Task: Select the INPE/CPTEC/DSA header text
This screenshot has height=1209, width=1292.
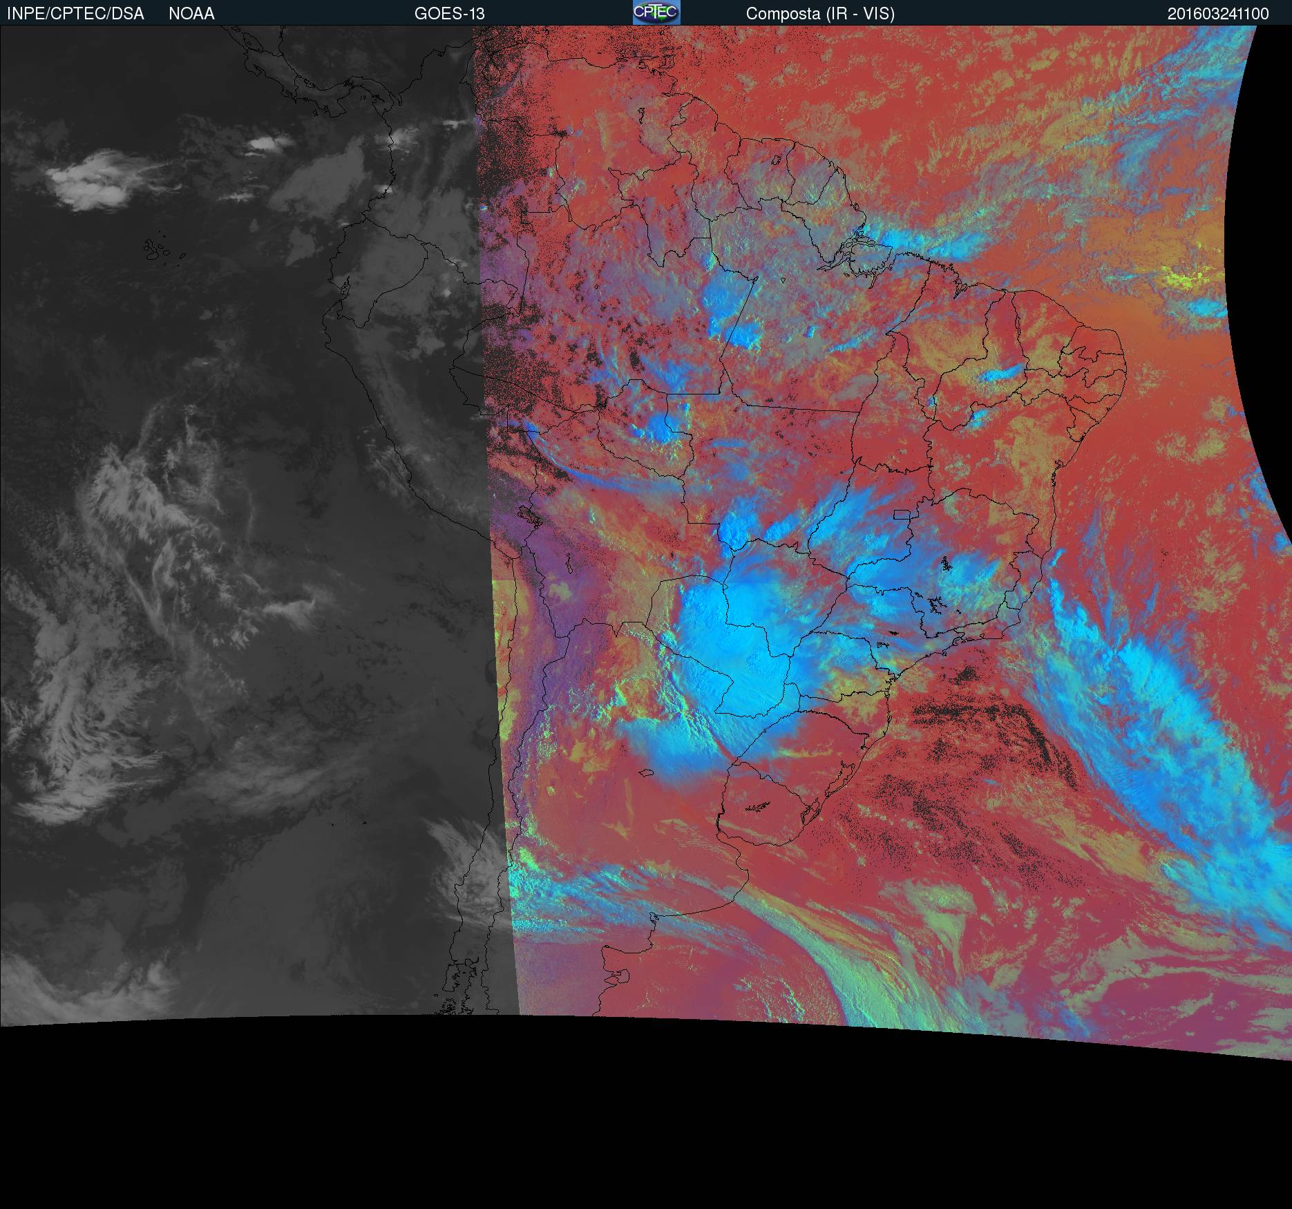Action: pos(75,14)
